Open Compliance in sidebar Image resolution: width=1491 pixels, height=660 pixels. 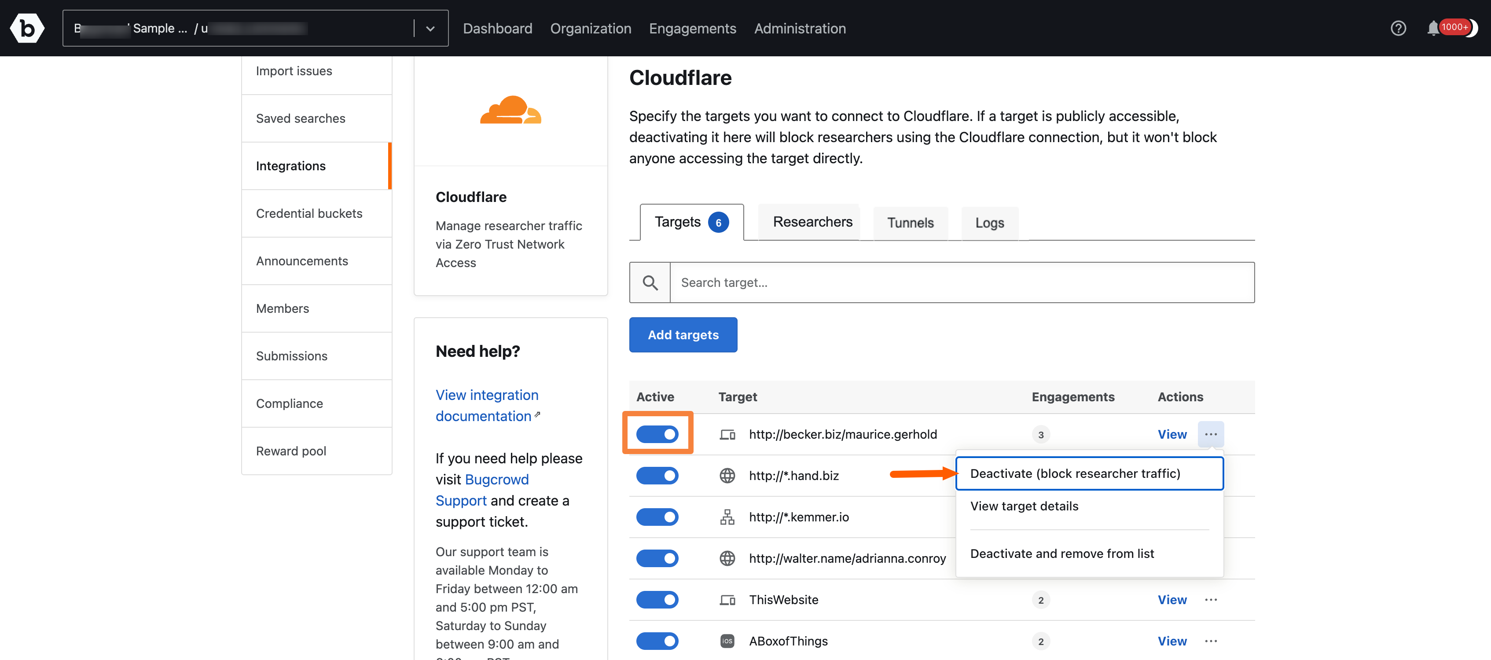(316, 403)
